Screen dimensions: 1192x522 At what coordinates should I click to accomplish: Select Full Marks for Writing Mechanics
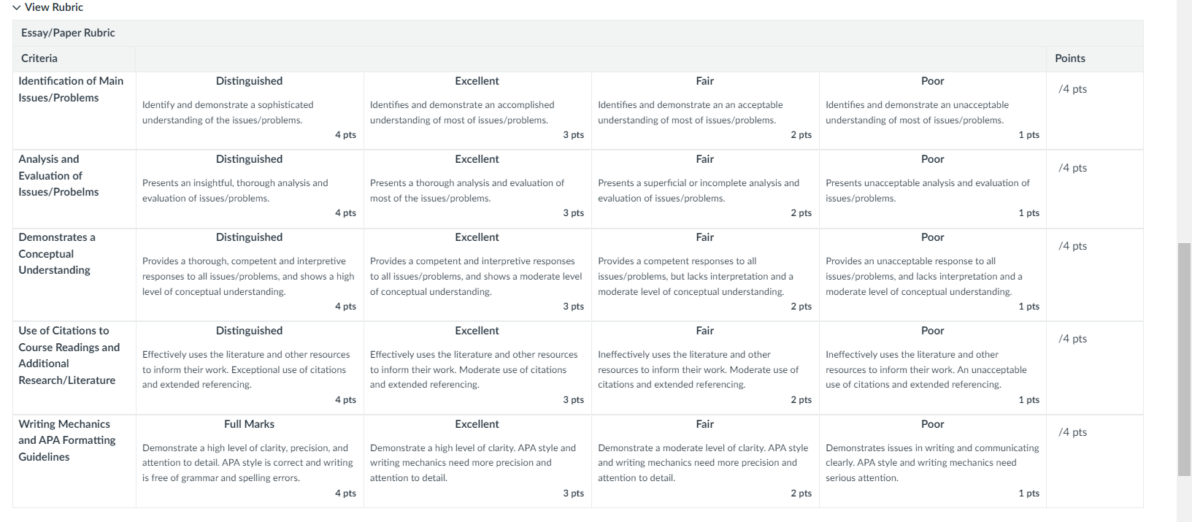pyautogui.click(x=250, y=461)
